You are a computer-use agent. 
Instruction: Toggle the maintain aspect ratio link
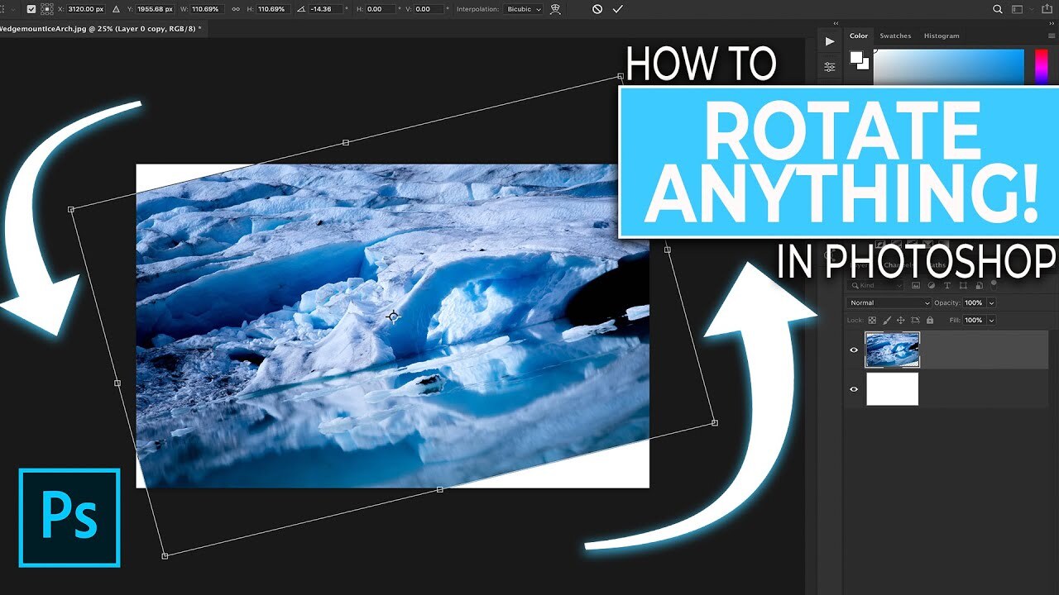[x=236, y=9]
